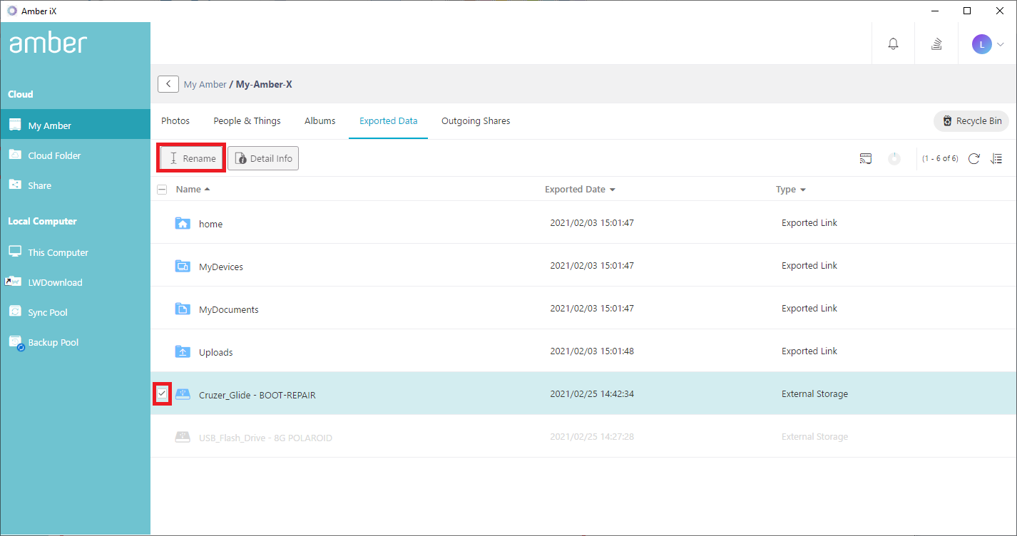Click the LWDownload shortcut icon
This screenshot has height=536, width=1017.
click(x=14, y=282)
